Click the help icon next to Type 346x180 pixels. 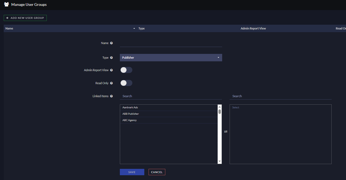(x=111, y=58)
